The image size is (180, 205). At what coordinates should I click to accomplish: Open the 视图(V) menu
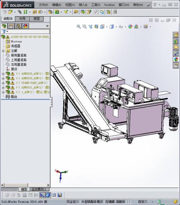tap(70, 5)
